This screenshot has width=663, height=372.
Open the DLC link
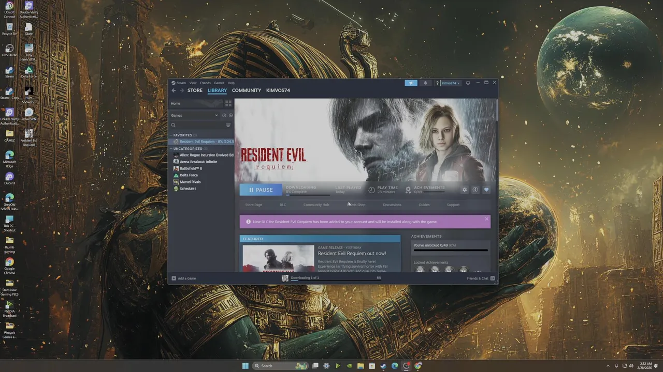tap(283, 205)
